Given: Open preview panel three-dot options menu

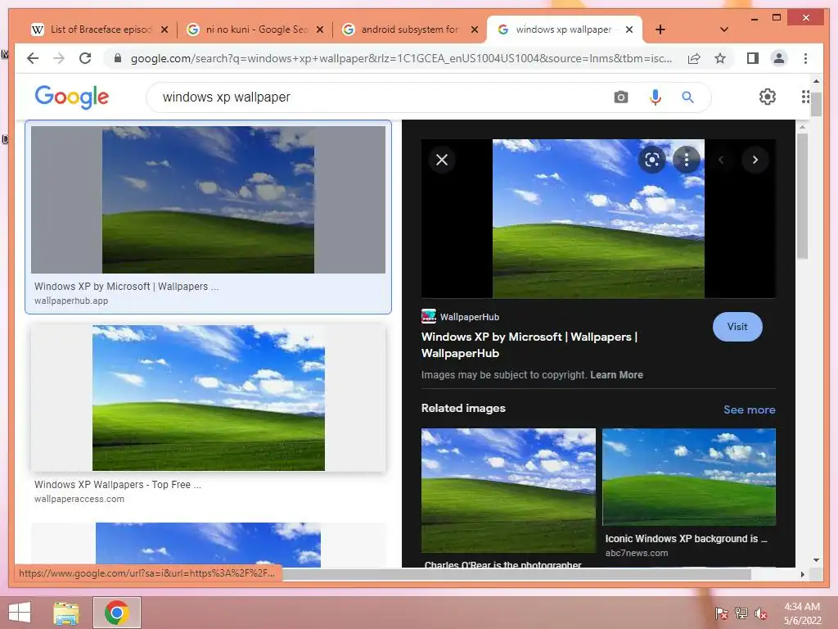Looking at the screenshot, I should coord(687,160).
